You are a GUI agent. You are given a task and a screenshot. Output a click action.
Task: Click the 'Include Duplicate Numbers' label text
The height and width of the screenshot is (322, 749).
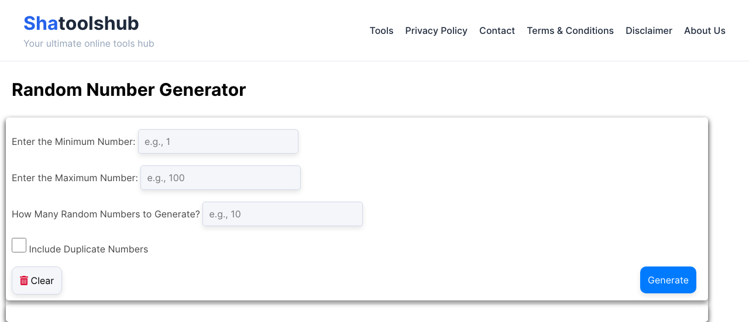click(88, 249)
